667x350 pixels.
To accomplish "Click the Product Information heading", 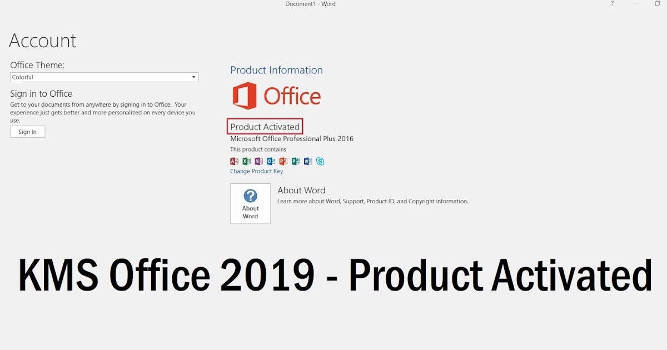I will (x=276, y=70).
